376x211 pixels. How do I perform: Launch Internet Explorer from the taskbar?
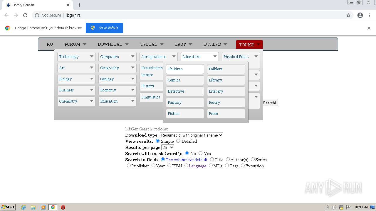tap(23, 207)
